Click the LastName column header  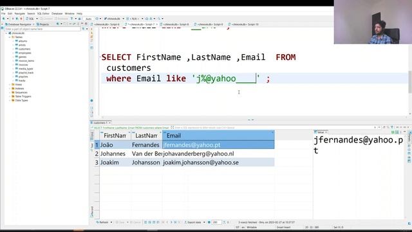[x=146, y=135]
